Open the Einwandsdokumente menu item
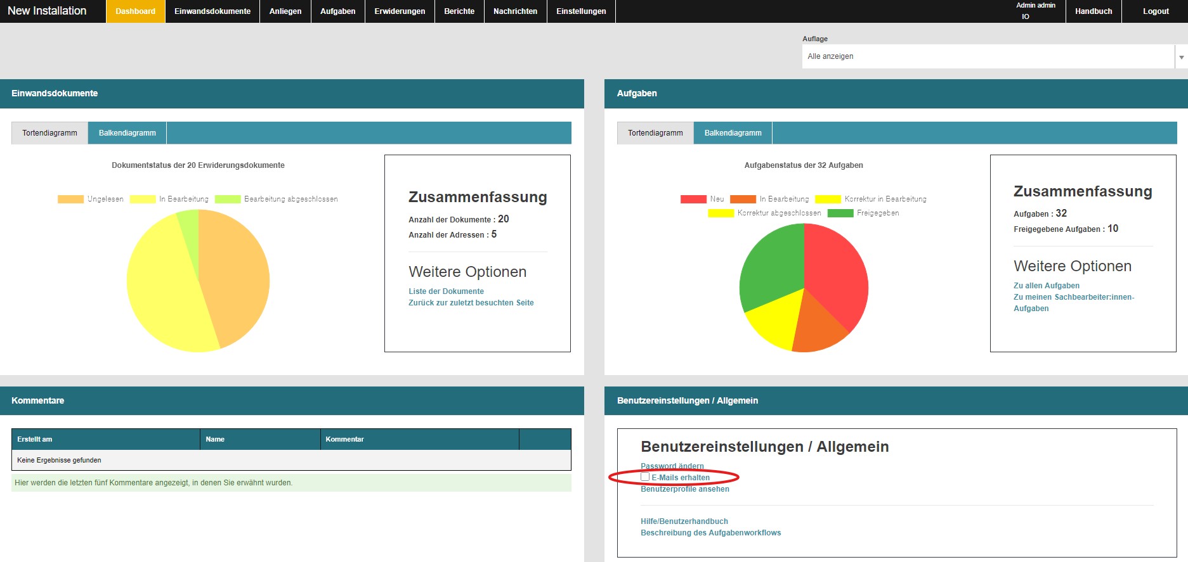The width and height of the screenshot is (1188, 562). click(212, 11)
